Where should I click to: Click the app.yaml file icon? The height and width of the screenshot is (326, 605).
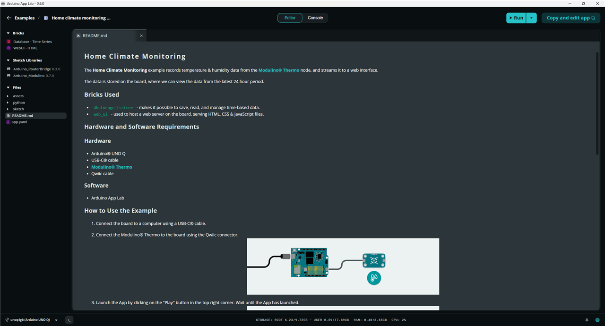point(9,122)
